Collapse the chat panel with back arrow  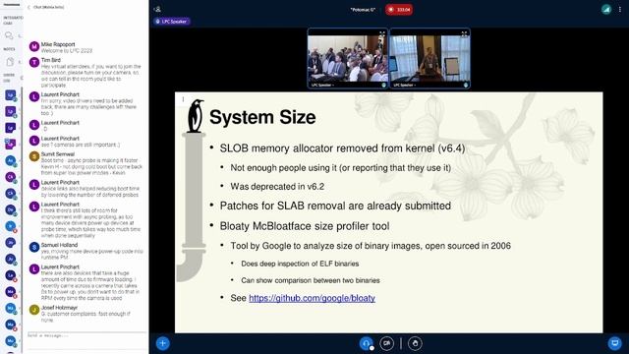click(29, 7)
